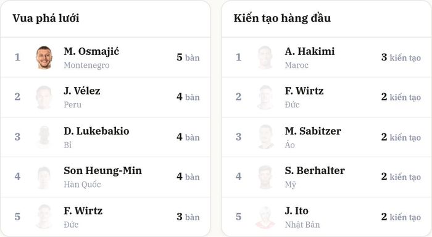Select J. Vélez player name
This screenshot has width=432, height=237.
tap(82, 91)
